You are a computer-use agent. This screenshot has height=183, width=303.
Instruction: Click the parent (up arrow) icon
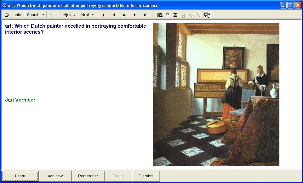click(124, 15)
